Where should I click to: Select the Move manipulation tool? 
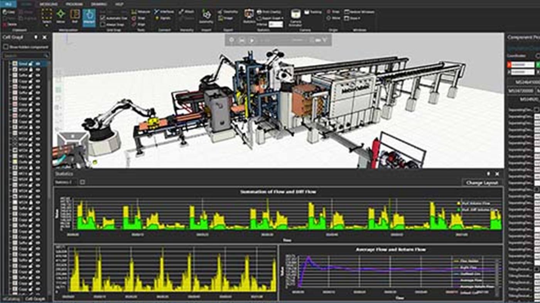point(61,16)
